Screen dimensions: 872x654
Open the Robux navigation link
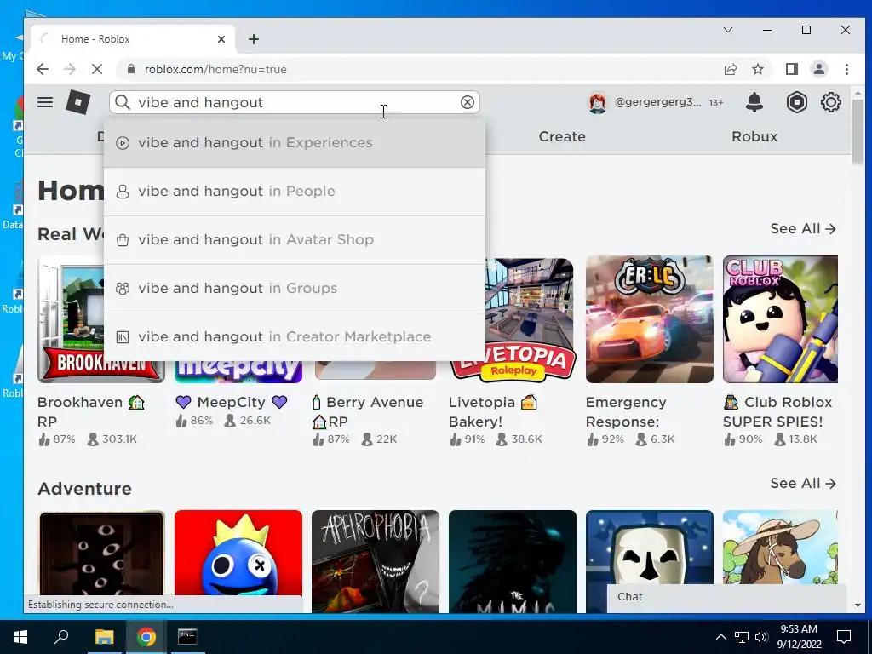pyautogui.click(x=754, y=136)
